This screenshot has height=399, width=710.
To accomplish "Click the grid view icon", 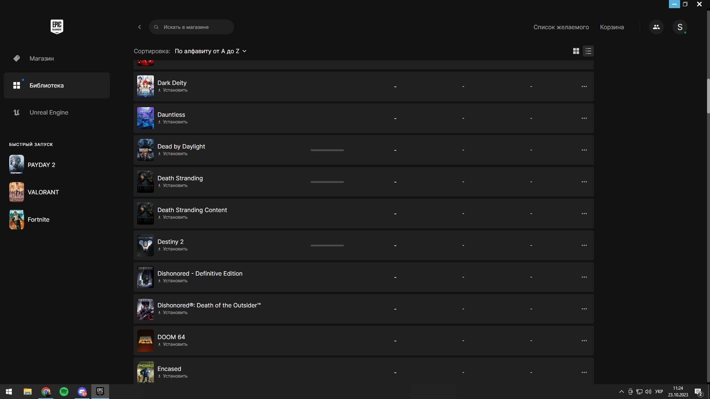I will pyautogui.click(x=576, y=51).
